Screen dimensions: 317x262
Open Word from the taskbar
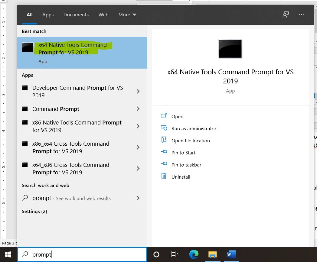tap(231, 254)
